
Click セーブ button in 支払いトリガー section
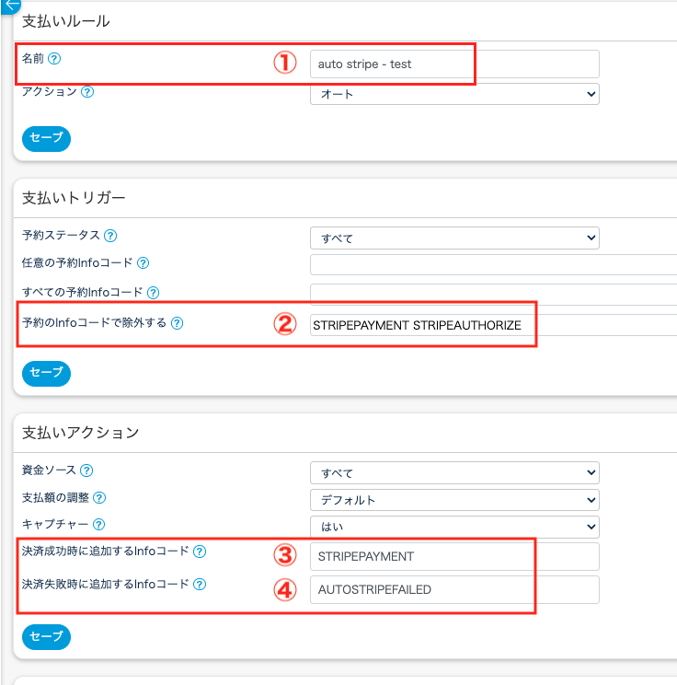tap(46, 373)
